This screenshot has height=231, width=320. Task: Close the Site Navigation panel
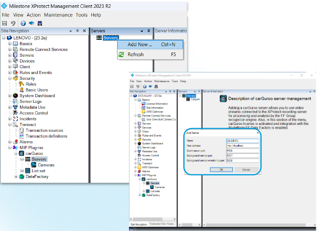click(84, 30)
